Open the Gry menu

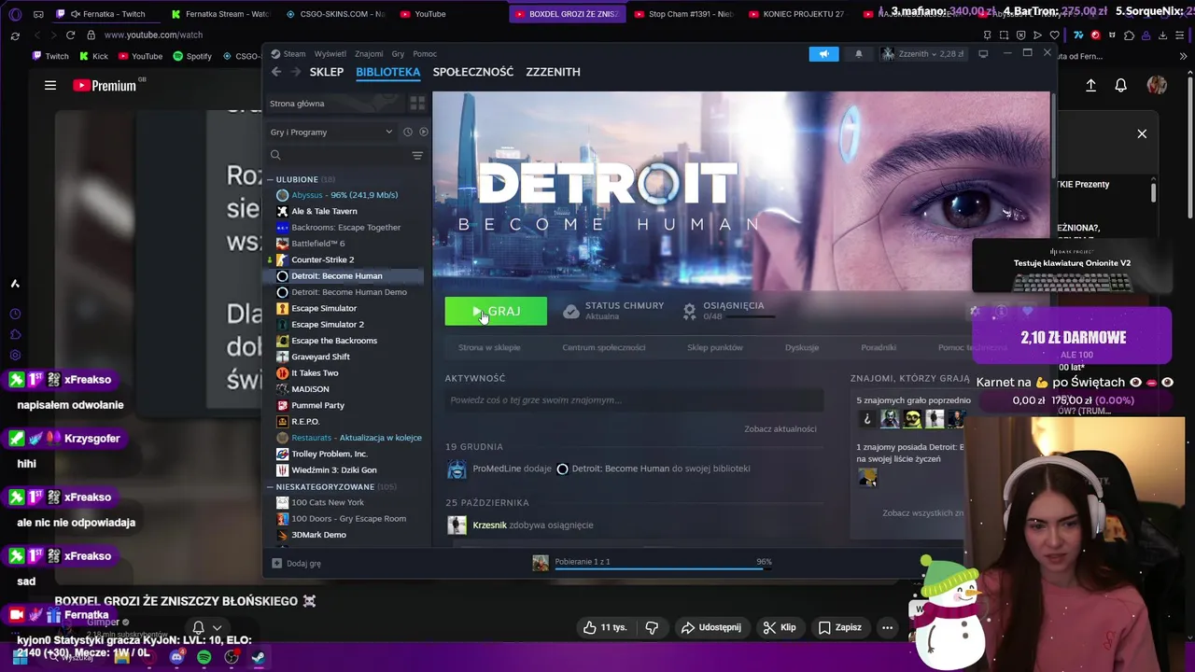399,54
